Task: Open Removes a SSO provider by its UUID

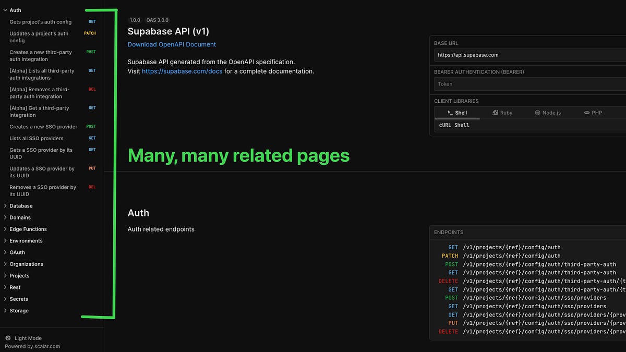Action: [43, 191]
